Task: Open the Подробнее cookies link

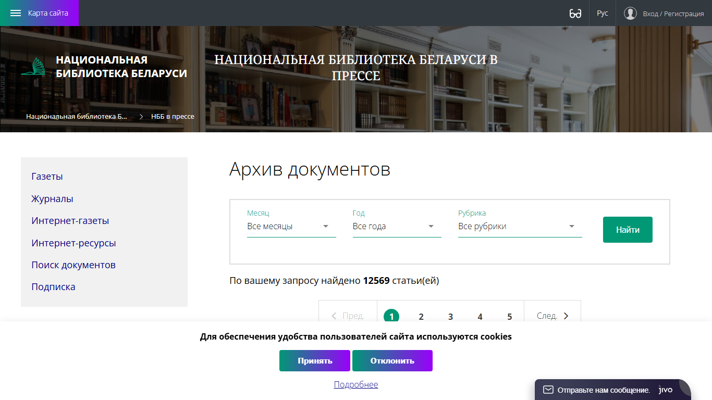Action: [x=356, y=384]
